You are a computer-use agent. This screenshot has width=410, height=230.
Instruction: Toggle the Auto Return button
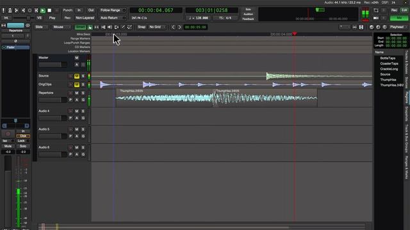[113, 18]
